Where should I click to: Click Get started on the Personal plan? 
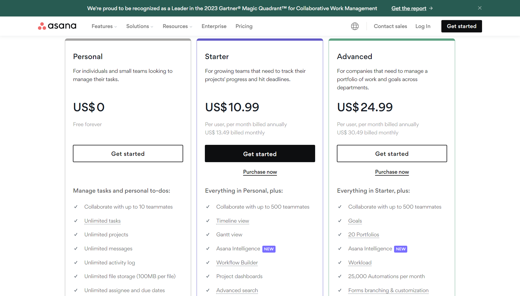(x=128, y=154)
